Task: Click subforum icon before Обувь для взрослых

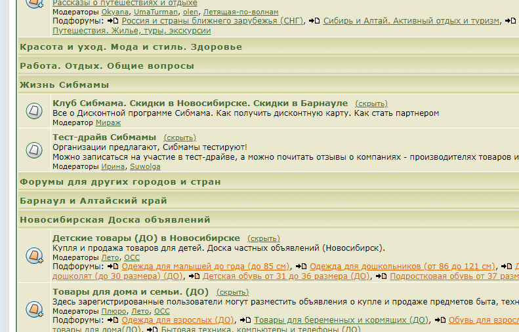Action: (x=440, y=320)
